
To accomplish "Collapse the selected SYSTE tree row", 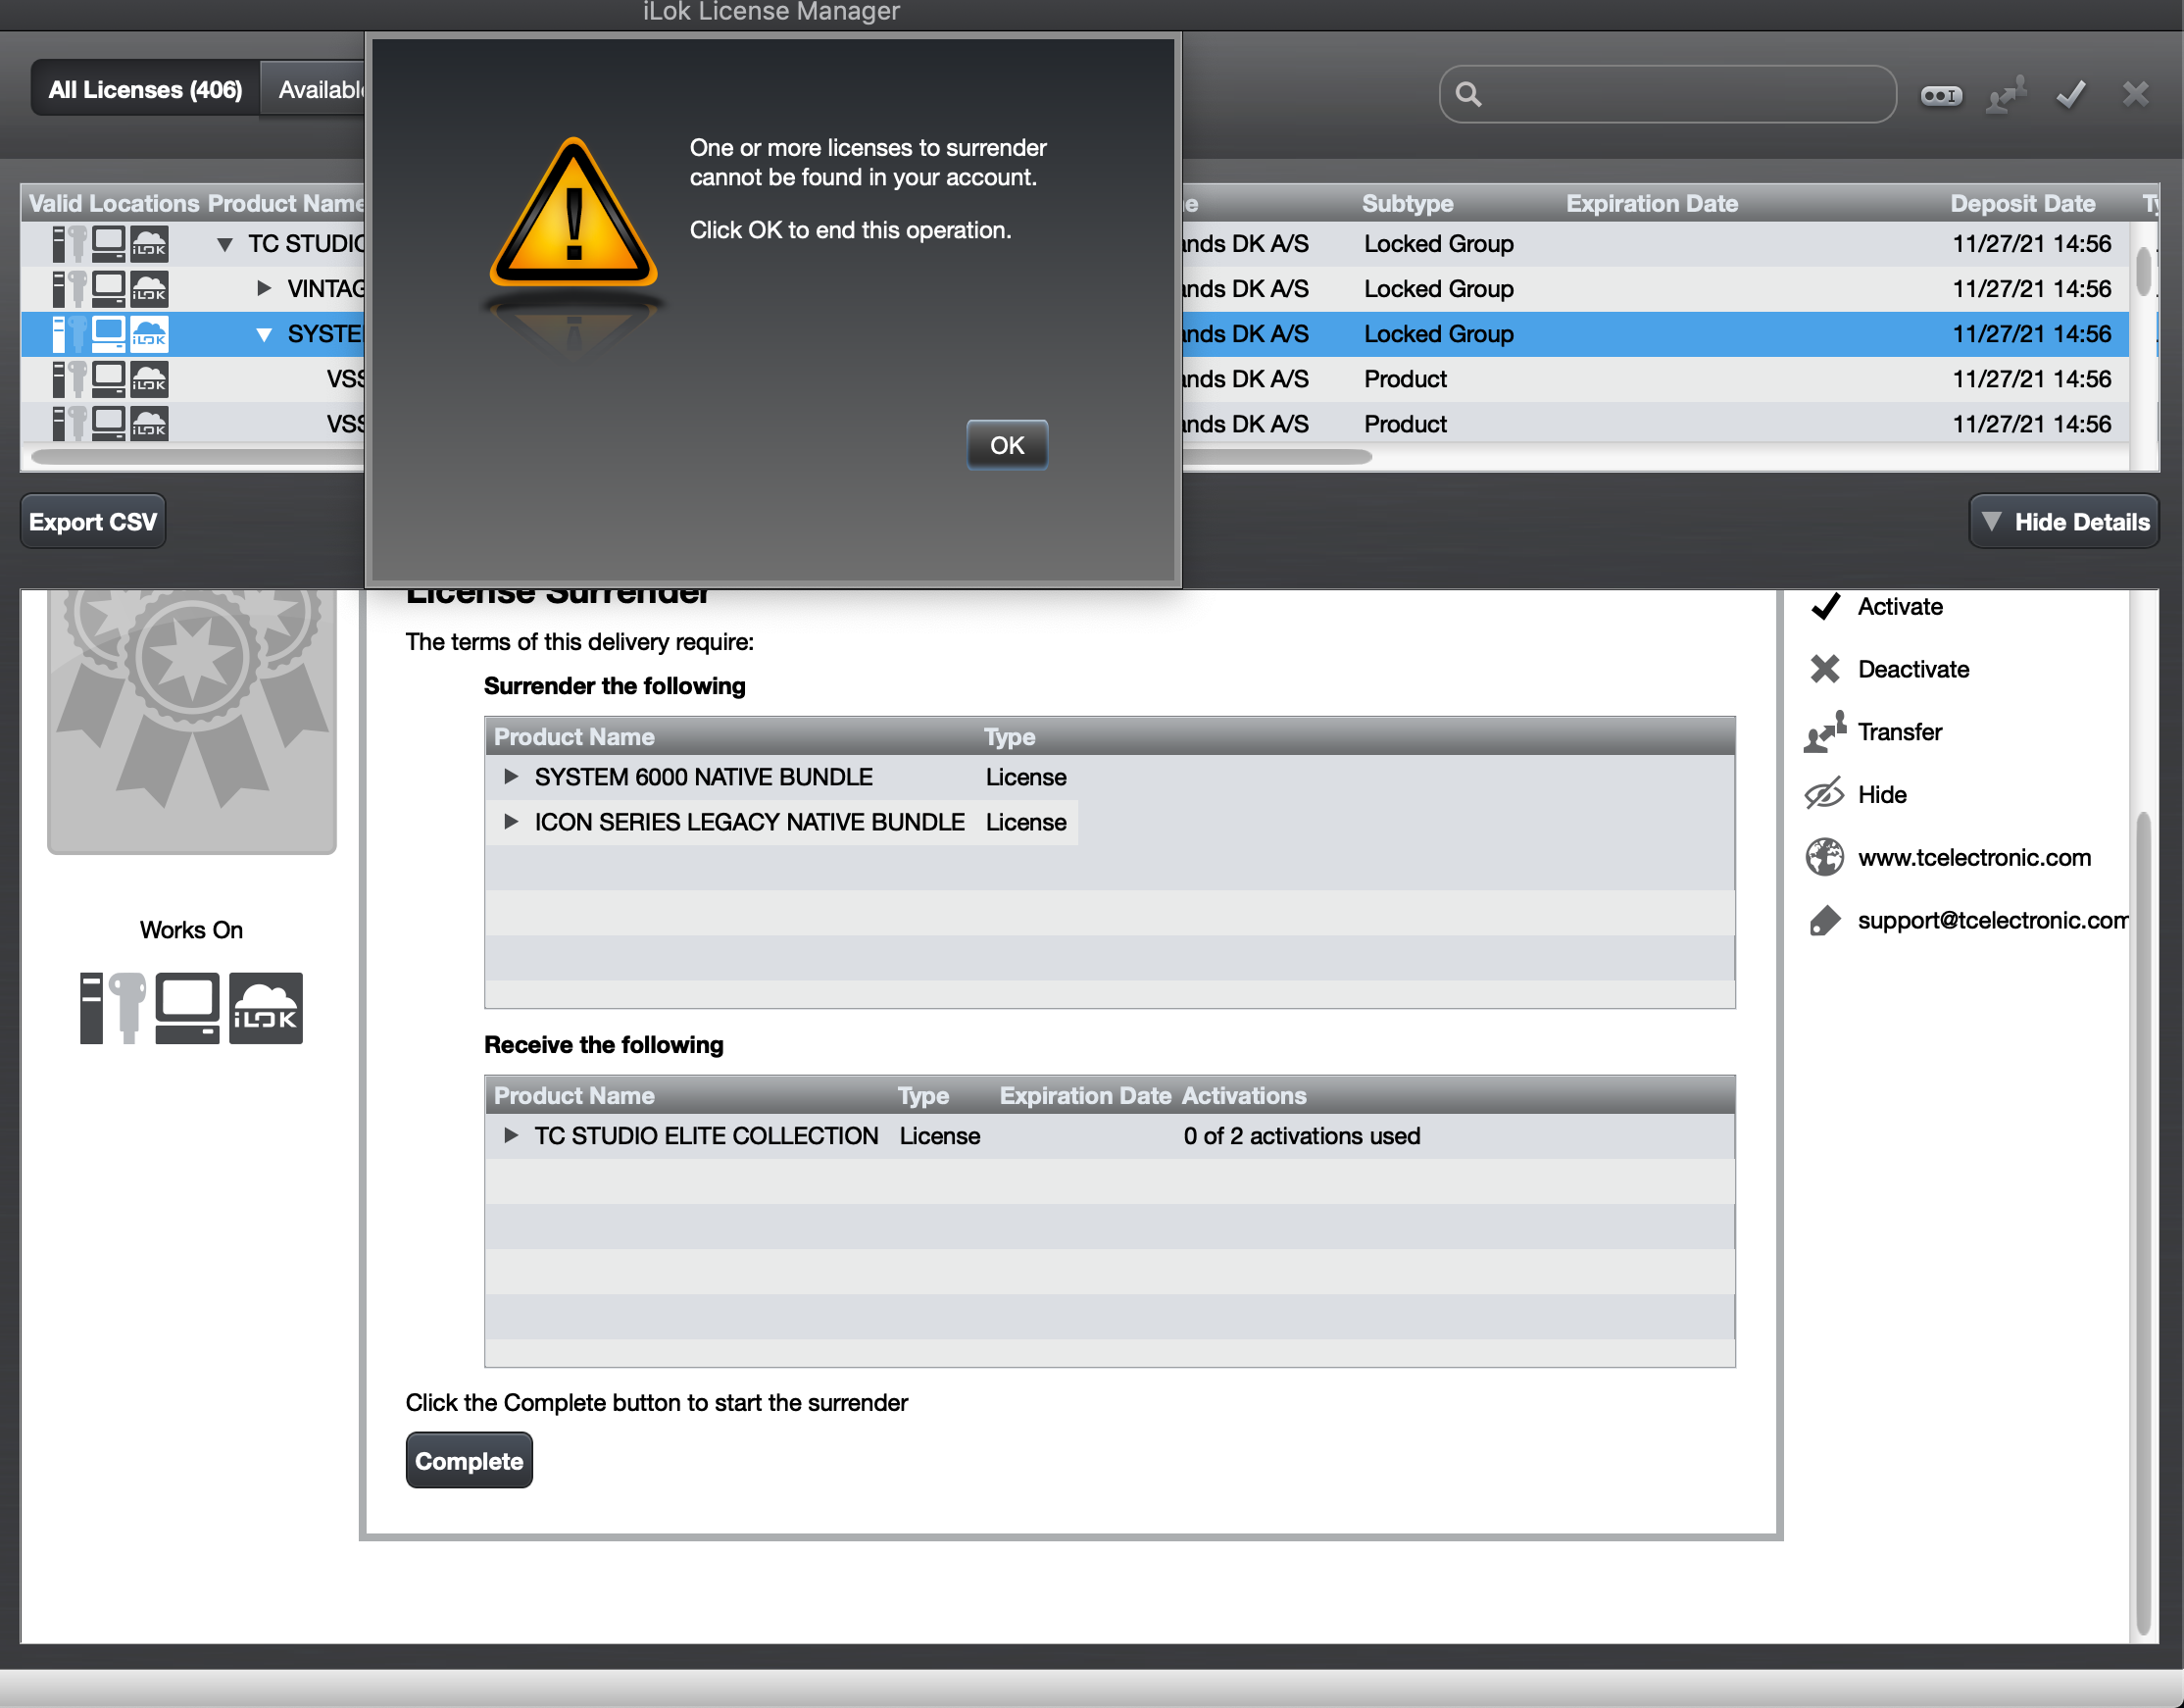I will 264,334.
